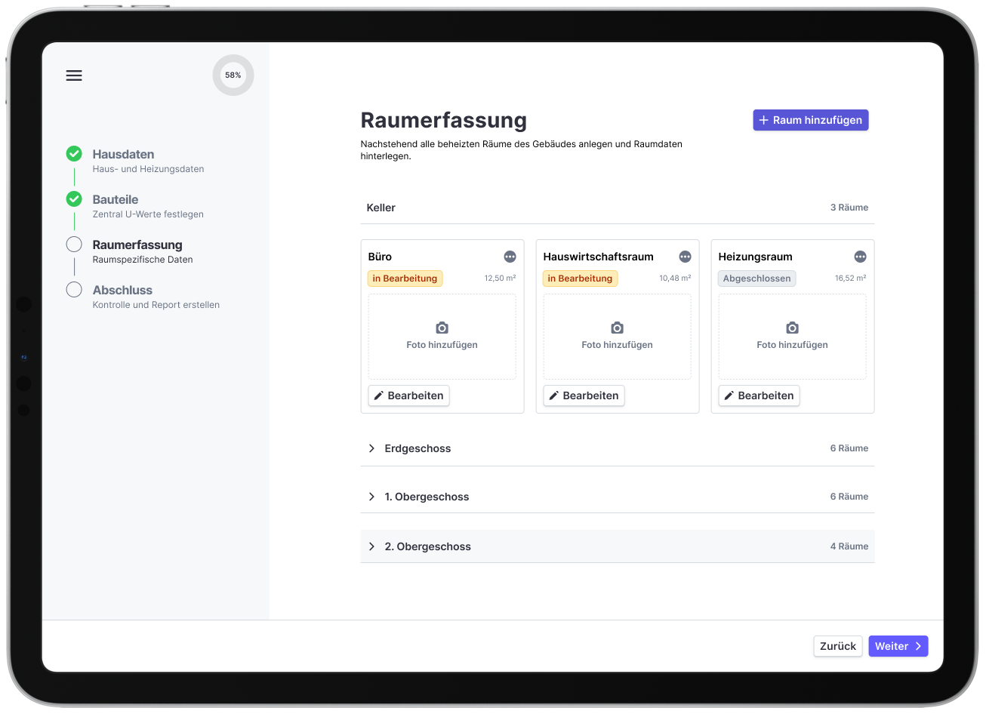Click the 58% progress ring
Viewport: 986px width, 714px height.
point(233,75)
